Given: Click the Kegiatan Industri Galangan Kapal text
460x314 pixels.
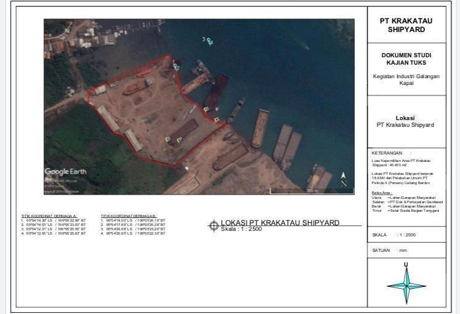Looking at the screenshot, I should pos(406,79).
